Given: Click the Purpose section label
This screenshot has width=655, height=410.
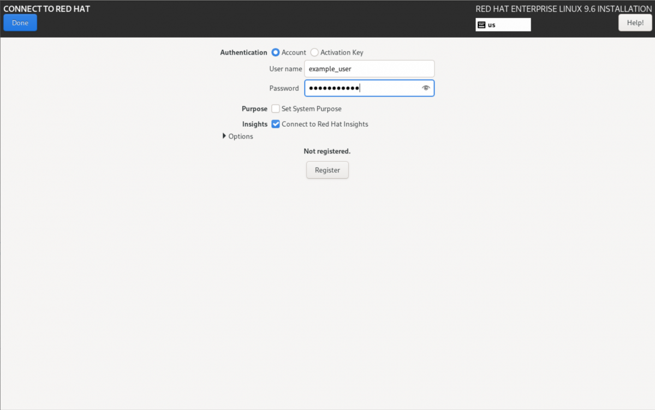Looking at the screenshot, I should 254,109.
